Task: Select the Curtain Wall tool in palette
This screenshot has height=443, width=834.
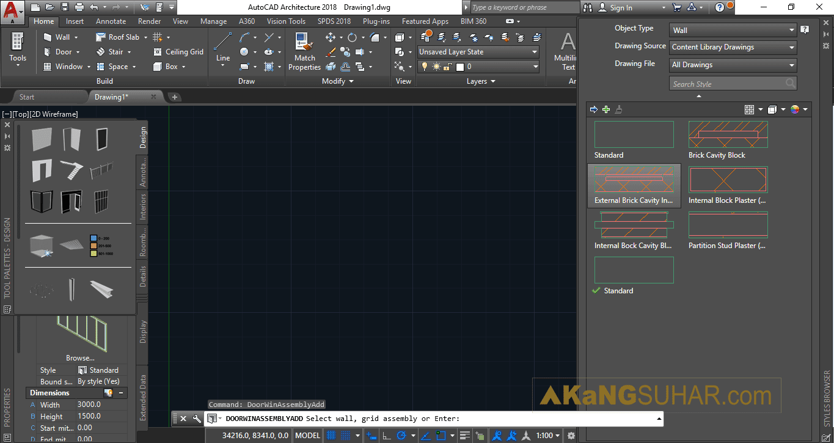Action: pyautogui.click(x=42, y=202)
